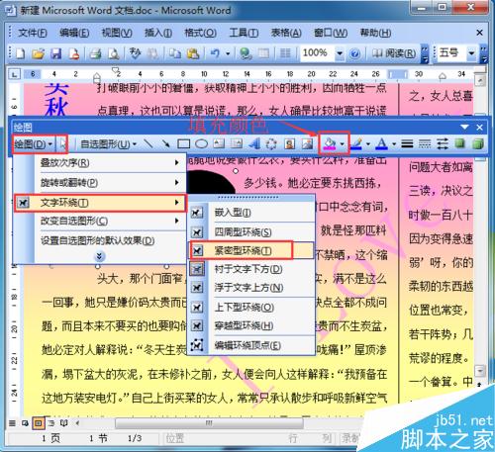Open the 工具(T) menu
495x452 pixels.
tap(244, 33)
